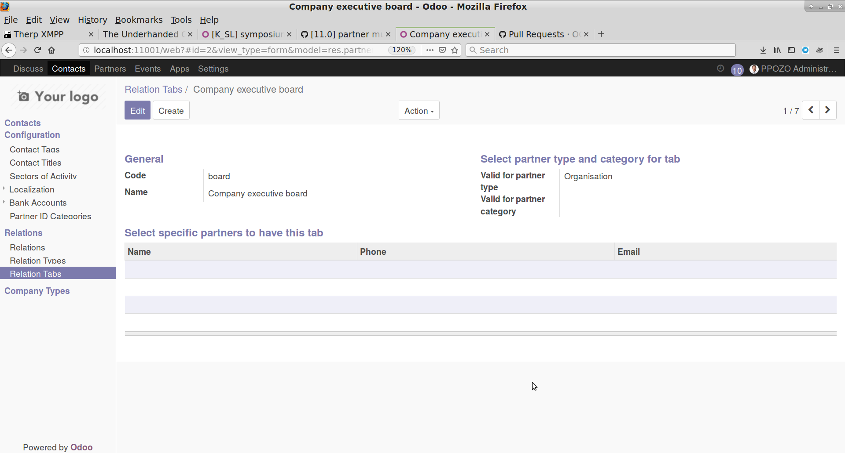Bookmark this page with the star icon

click(x=455, y=50)
